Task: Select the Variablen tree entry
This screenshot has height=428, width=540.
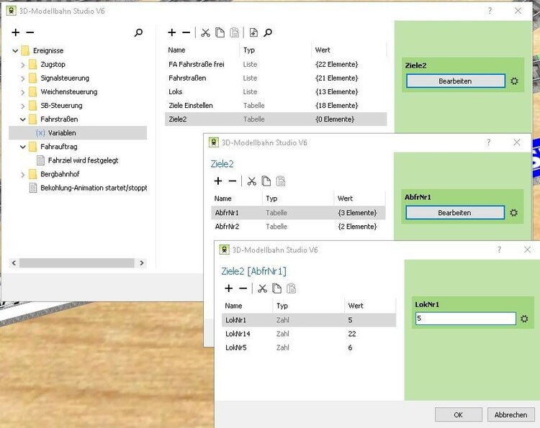Action: 78,133
